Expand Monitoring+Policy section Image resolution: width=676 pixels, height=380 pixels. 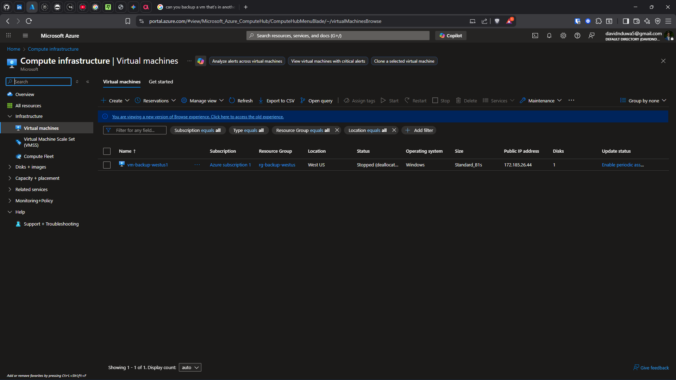point(10,201)
